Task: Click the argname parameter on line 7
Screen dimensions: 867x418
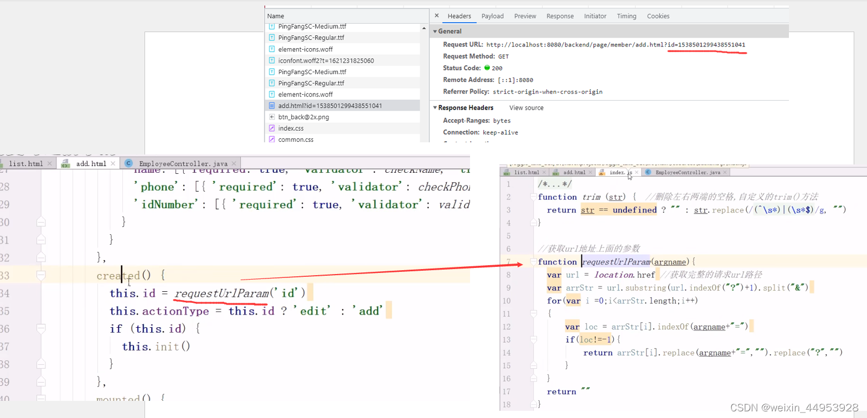Action: pyautogui.click(x=671, y=262)
